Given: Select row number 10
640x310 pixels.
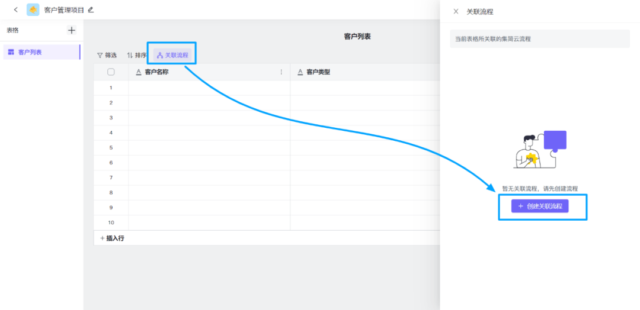Looking at the screenshot, I should (x=111, y=223).
